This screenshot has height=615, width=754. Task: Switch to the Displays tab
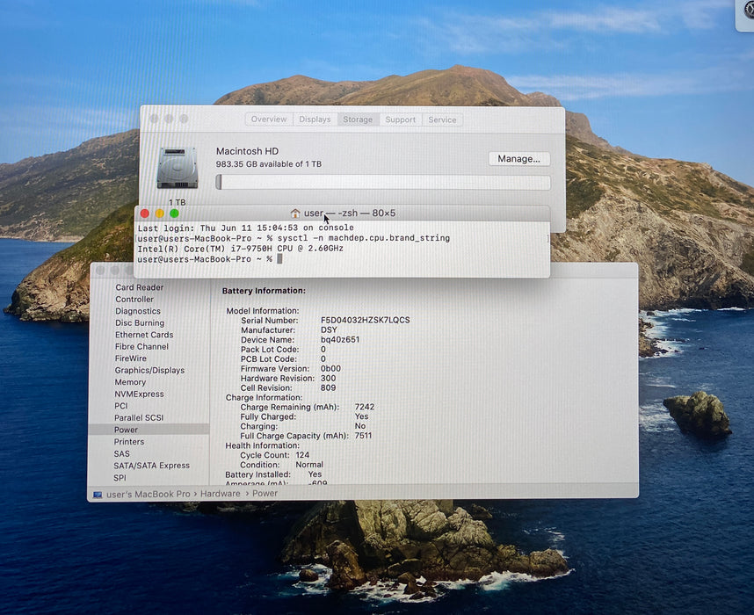(x=315, y=119)
